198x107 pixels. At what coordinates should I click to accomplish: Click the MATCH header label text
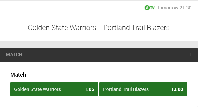tap(14, 55)
